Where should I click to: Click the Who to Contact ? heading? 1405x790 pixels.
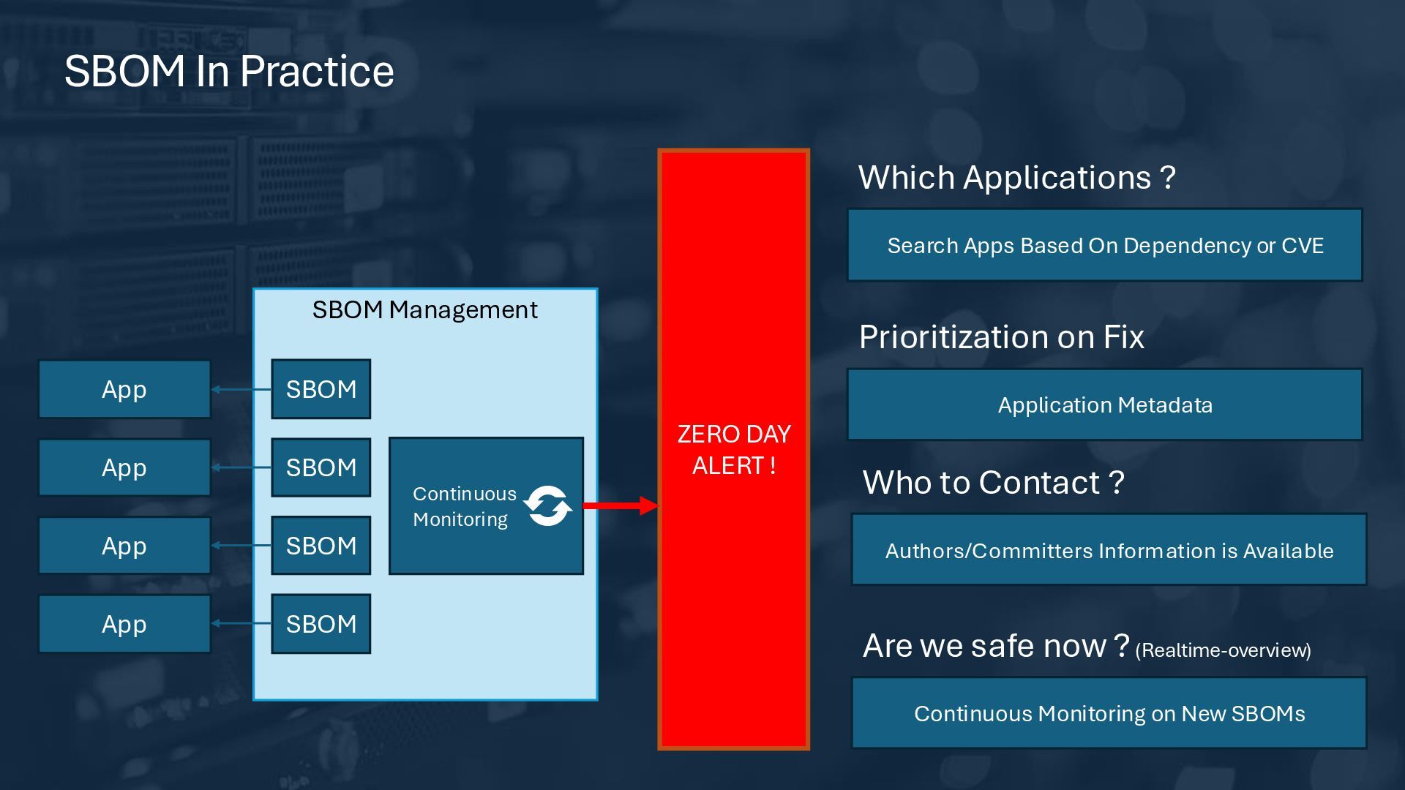[993, 483]
